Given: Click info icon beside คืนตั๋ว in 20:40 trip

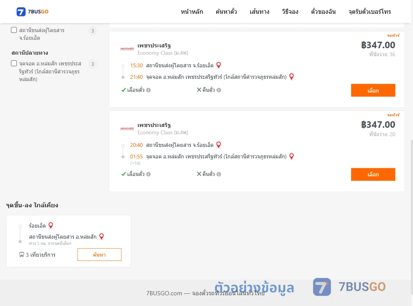Looking at the screenshot, I should tap(219, 174).
